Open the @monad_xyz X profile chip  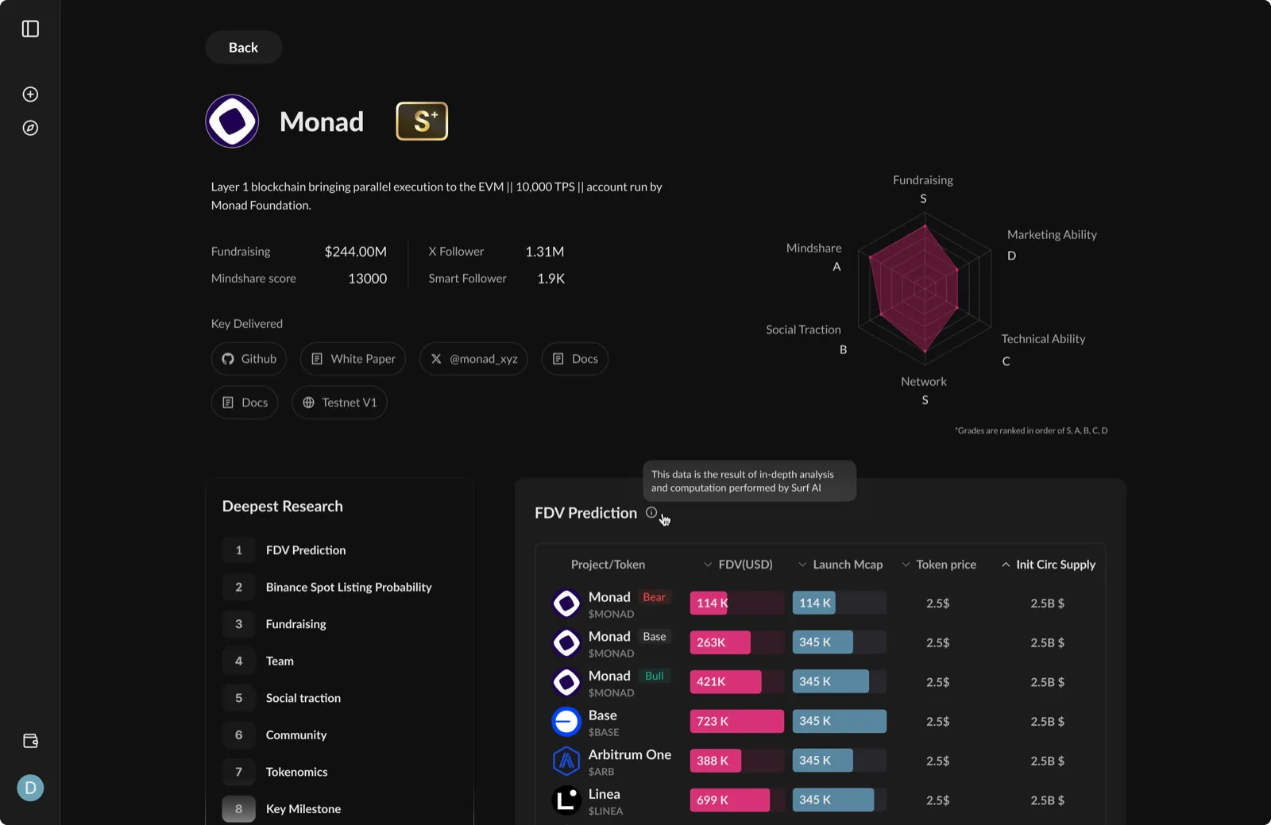point(473,359)
